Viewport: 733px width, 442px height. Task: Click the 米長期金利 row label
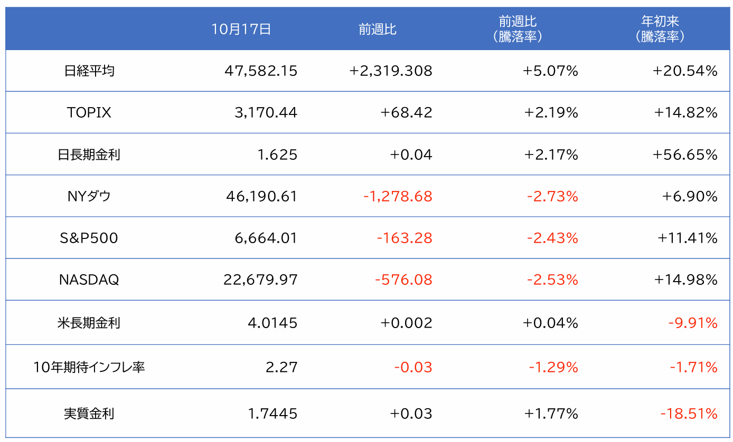89,323
